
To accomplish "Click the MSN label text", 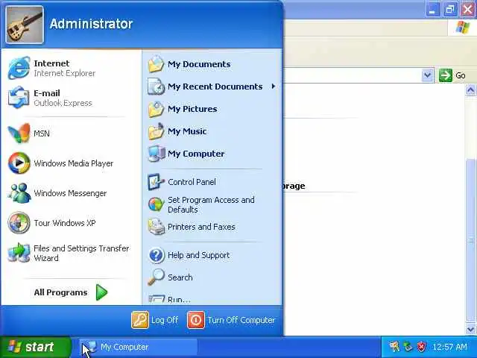I will 42,134.
